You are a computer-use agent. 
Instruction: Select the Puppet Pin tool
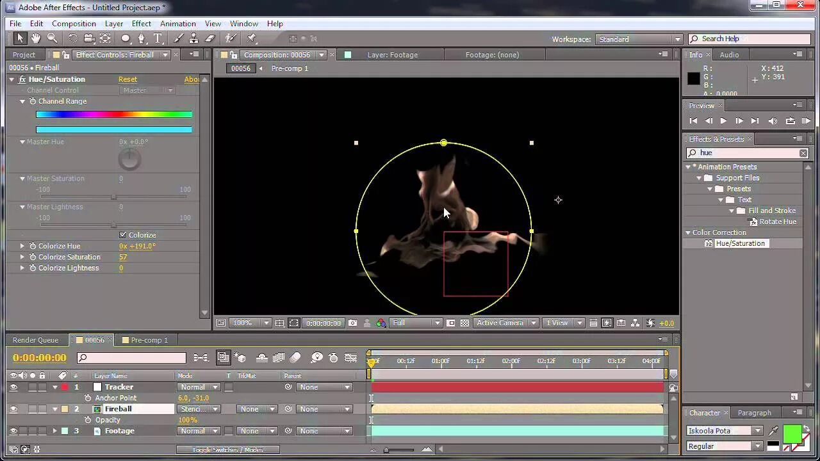[252, 38]
